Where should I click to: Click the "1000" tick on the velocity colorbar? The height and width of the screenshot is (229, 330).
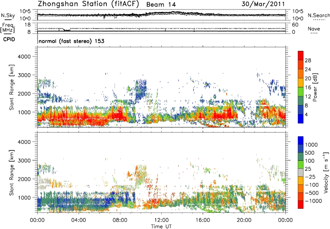tap(311, 145)
